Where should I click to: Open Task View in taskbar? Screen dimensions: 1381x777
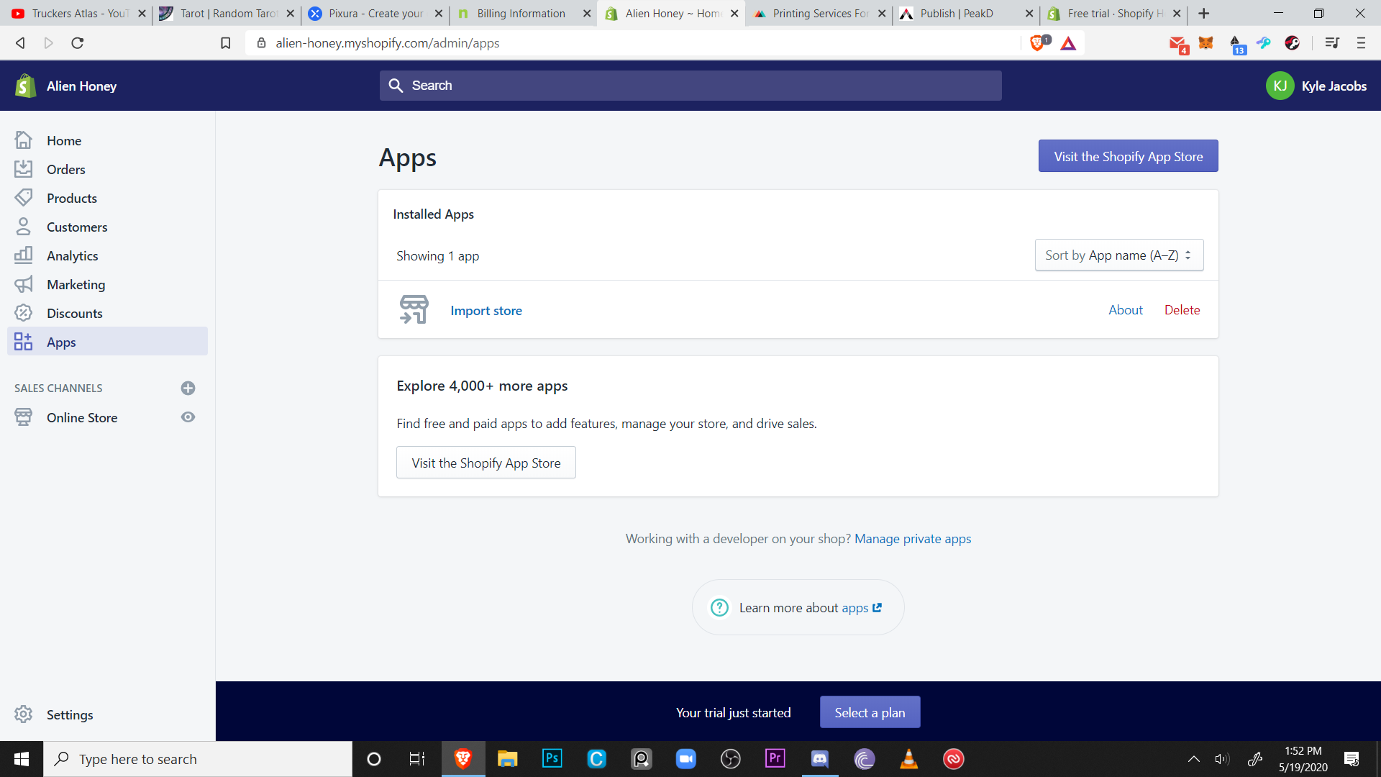[417, 759]
